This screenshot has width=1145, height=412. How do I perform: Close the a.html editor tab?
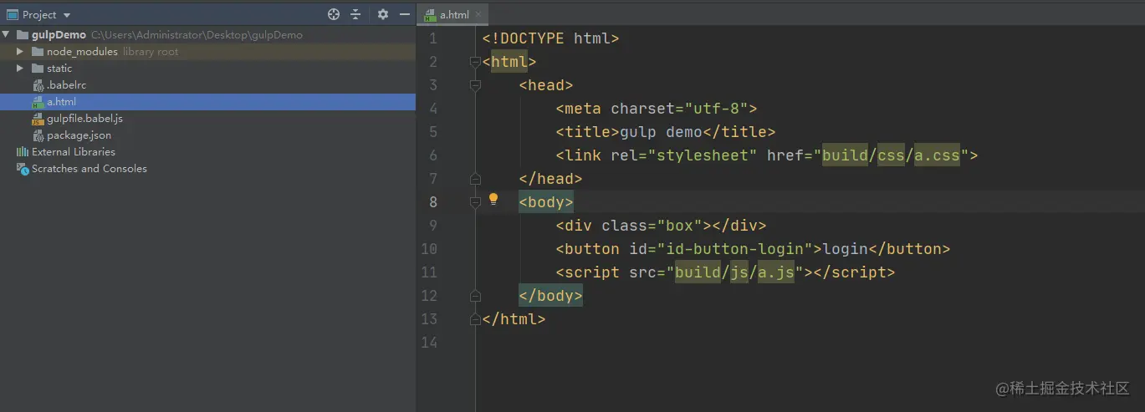tap(479, 14)
